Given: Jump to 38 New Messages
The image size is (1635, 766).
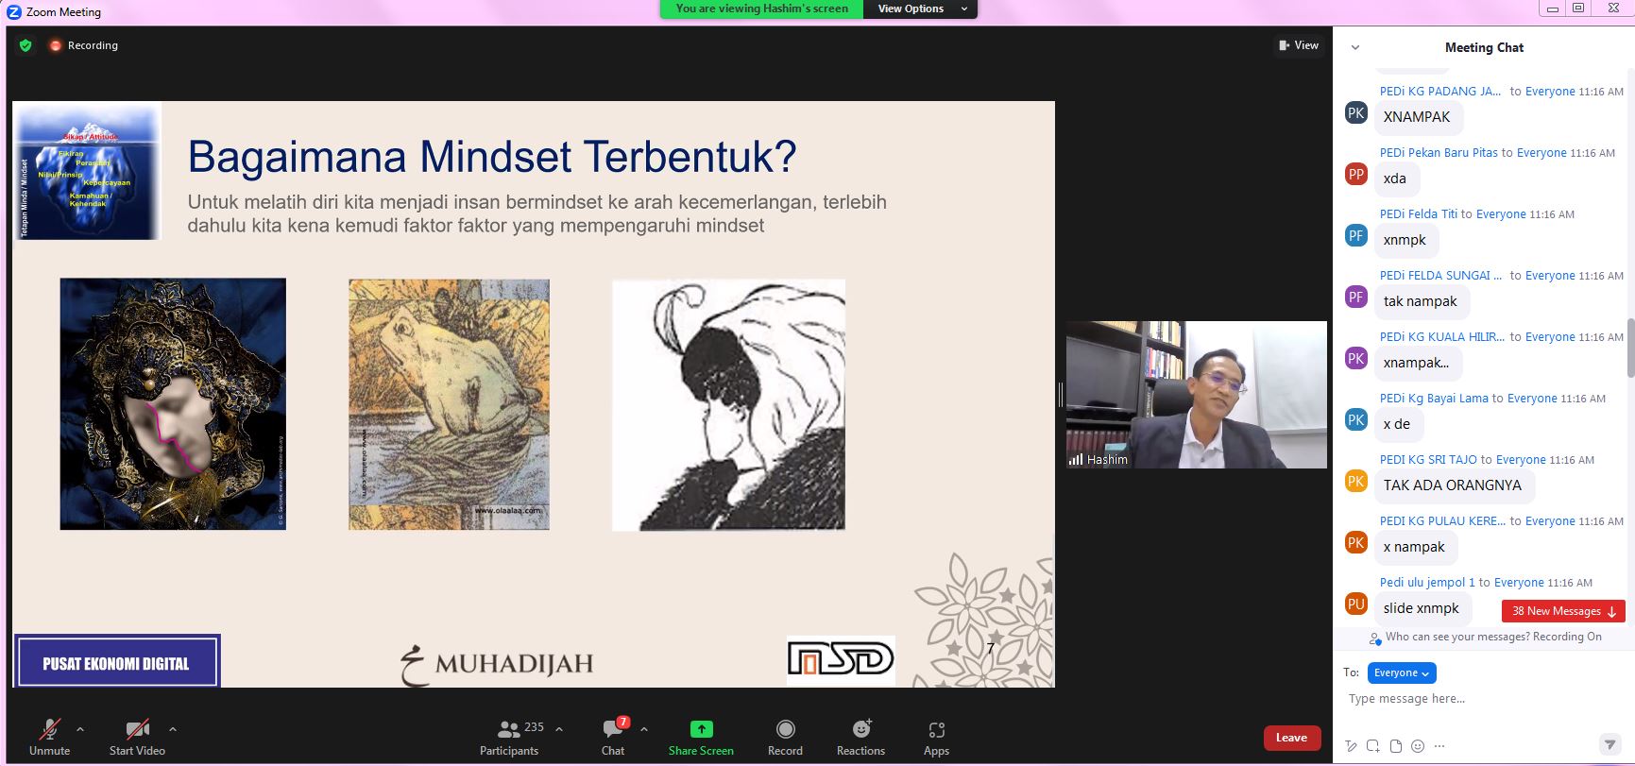Looking at the screenshot, I should [x=1563, y=611].
